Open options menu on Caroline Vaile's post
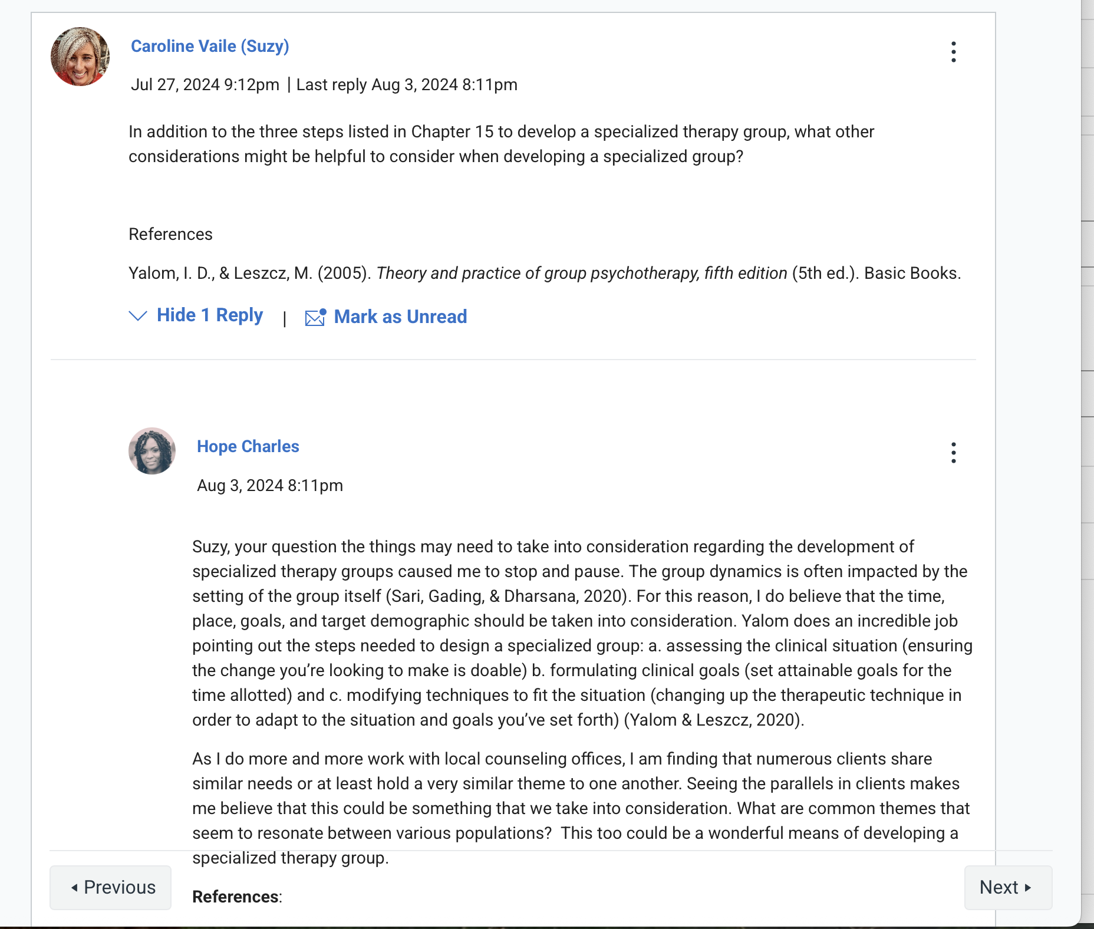This screenshot has height=929, width=1094. (953, 52)
